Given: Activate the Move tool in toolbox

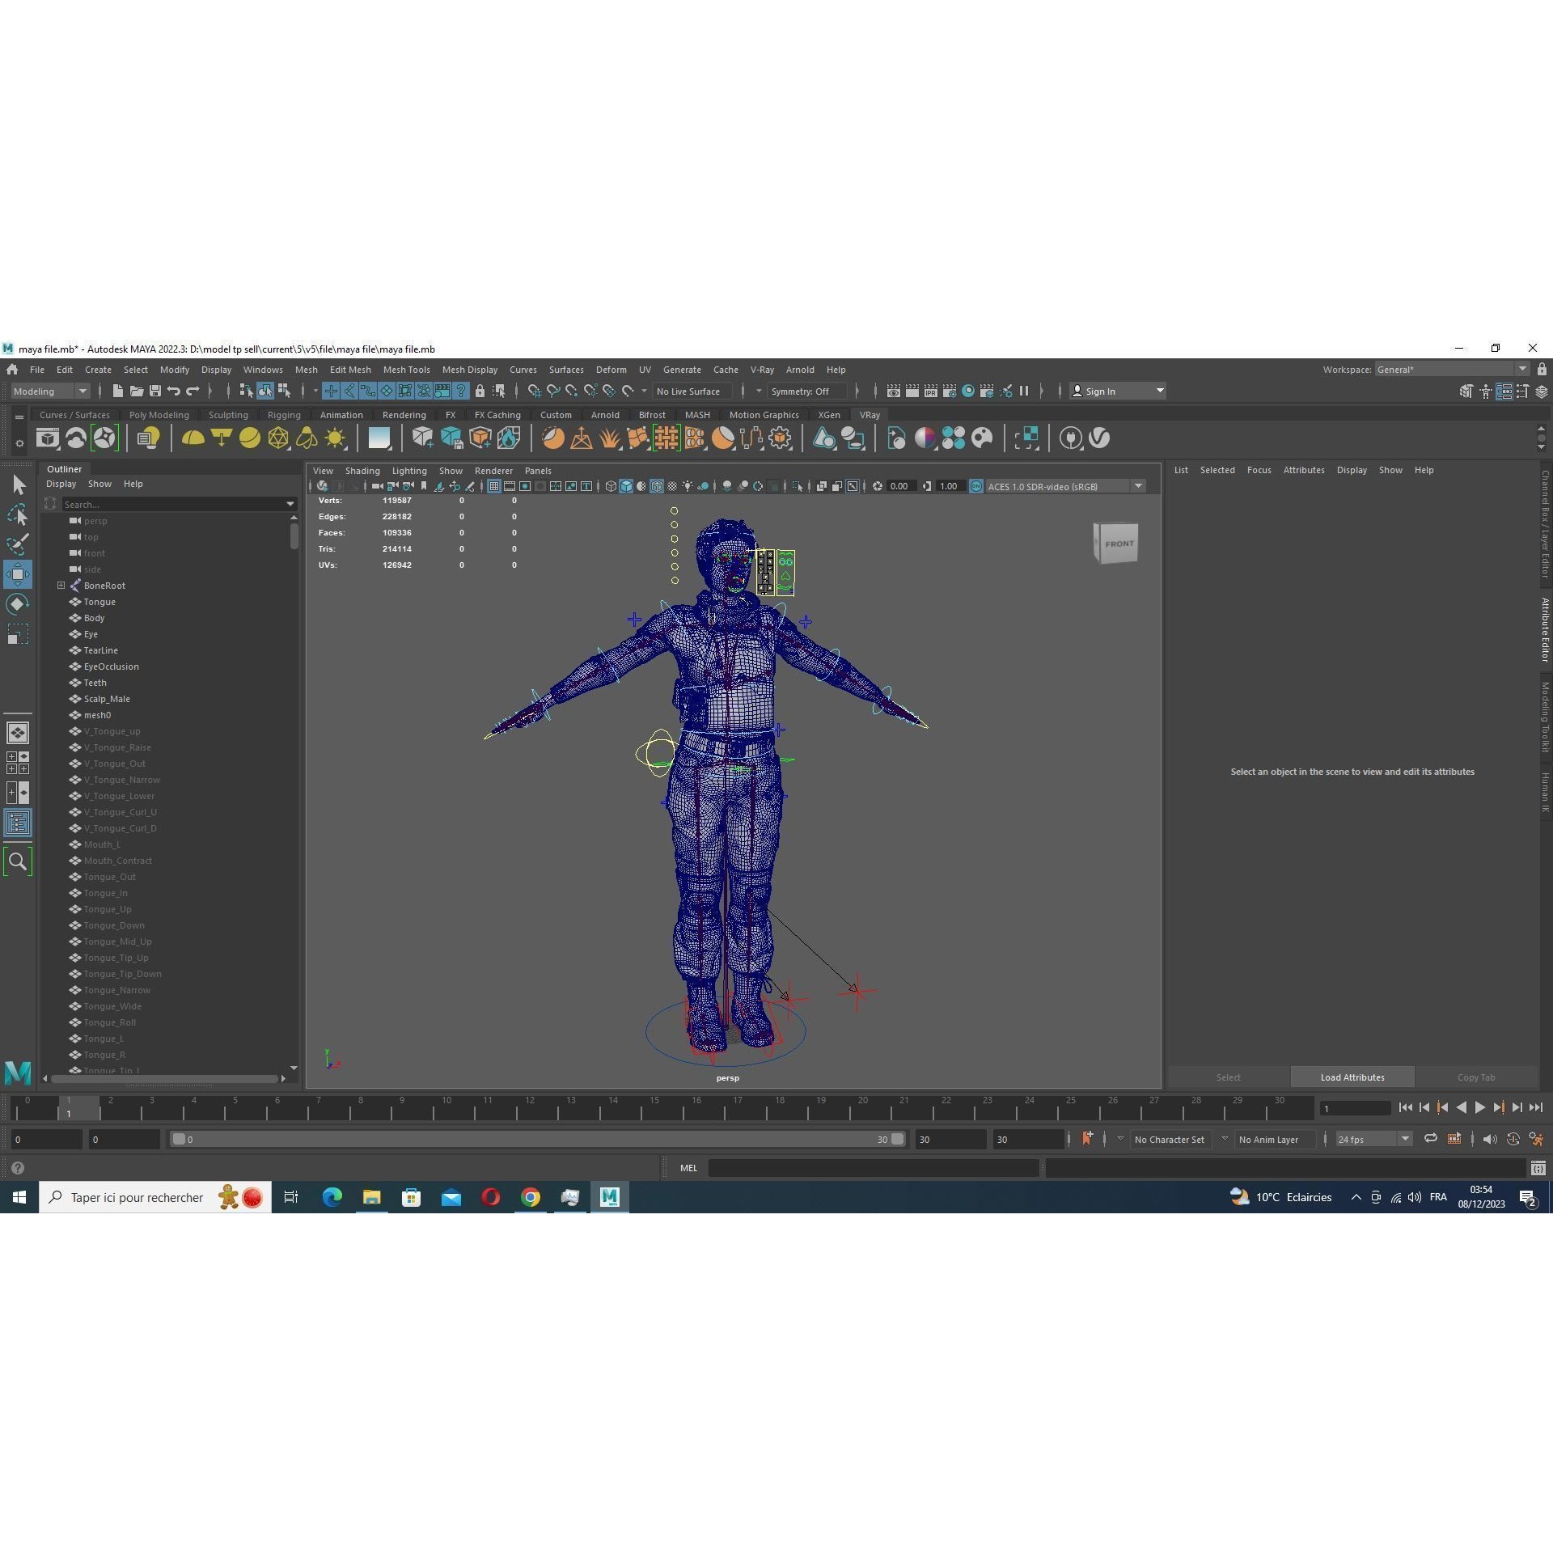Looking at the screenshot, I should (x=18, y=574).
